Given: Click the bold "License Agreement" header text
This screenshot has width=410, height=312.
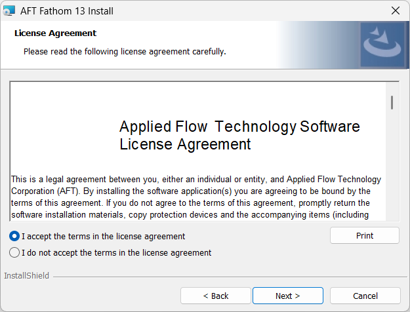Looking at the screenshot, I should (56, 33).
